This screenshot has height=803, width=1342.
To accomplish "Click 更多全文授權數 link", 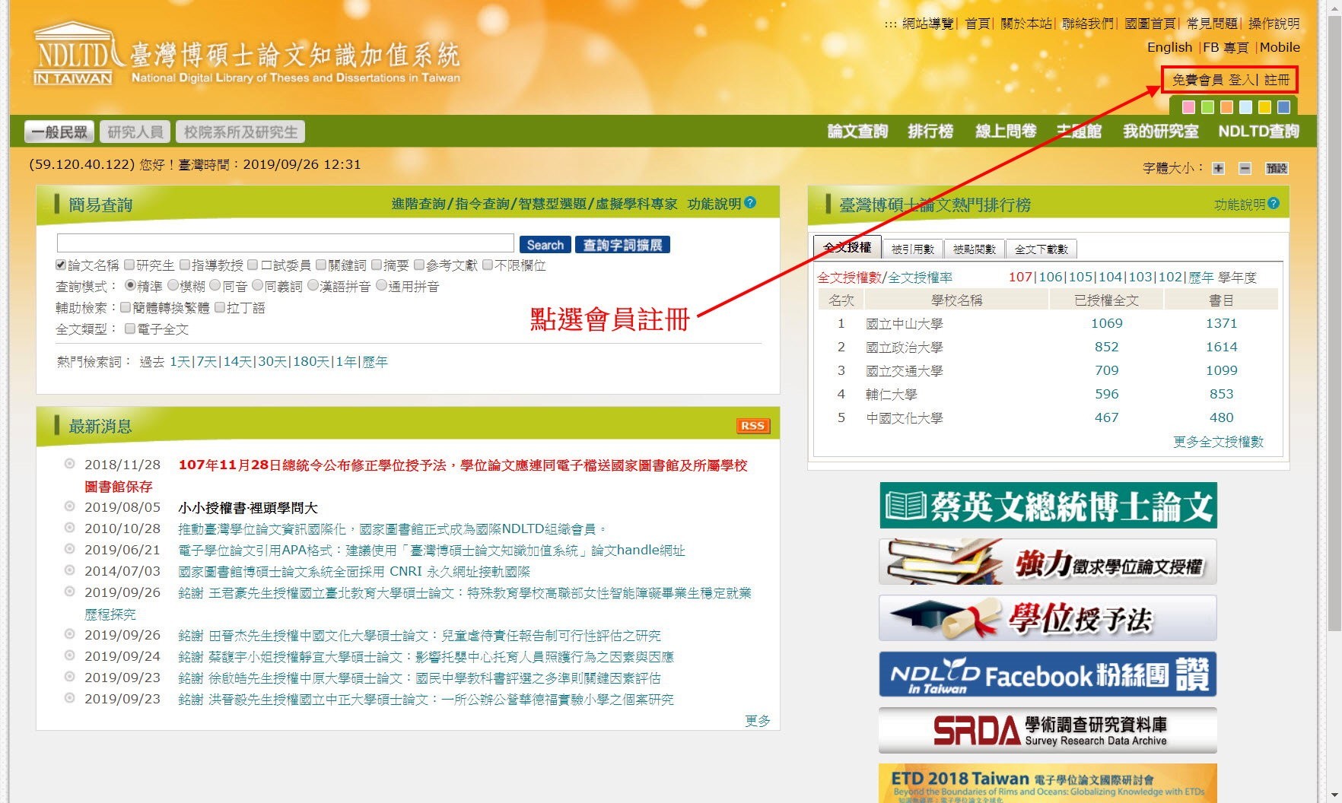I will 1218,442.
